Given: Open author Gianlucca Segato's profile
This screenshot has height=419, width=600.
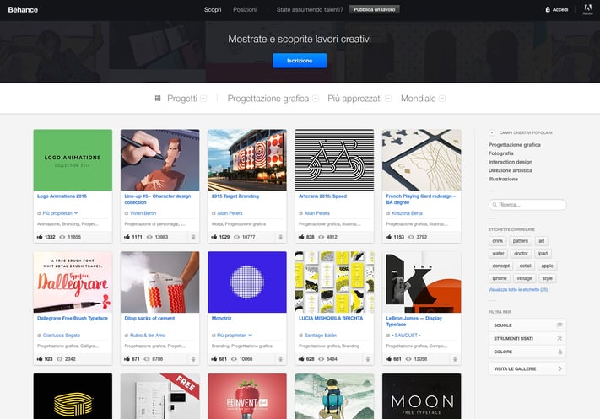Looking at the screenshot, I should pos(62,336).
